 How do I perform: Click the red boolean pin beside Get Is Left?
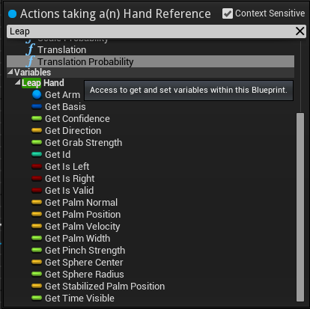[x=37, y=167]
